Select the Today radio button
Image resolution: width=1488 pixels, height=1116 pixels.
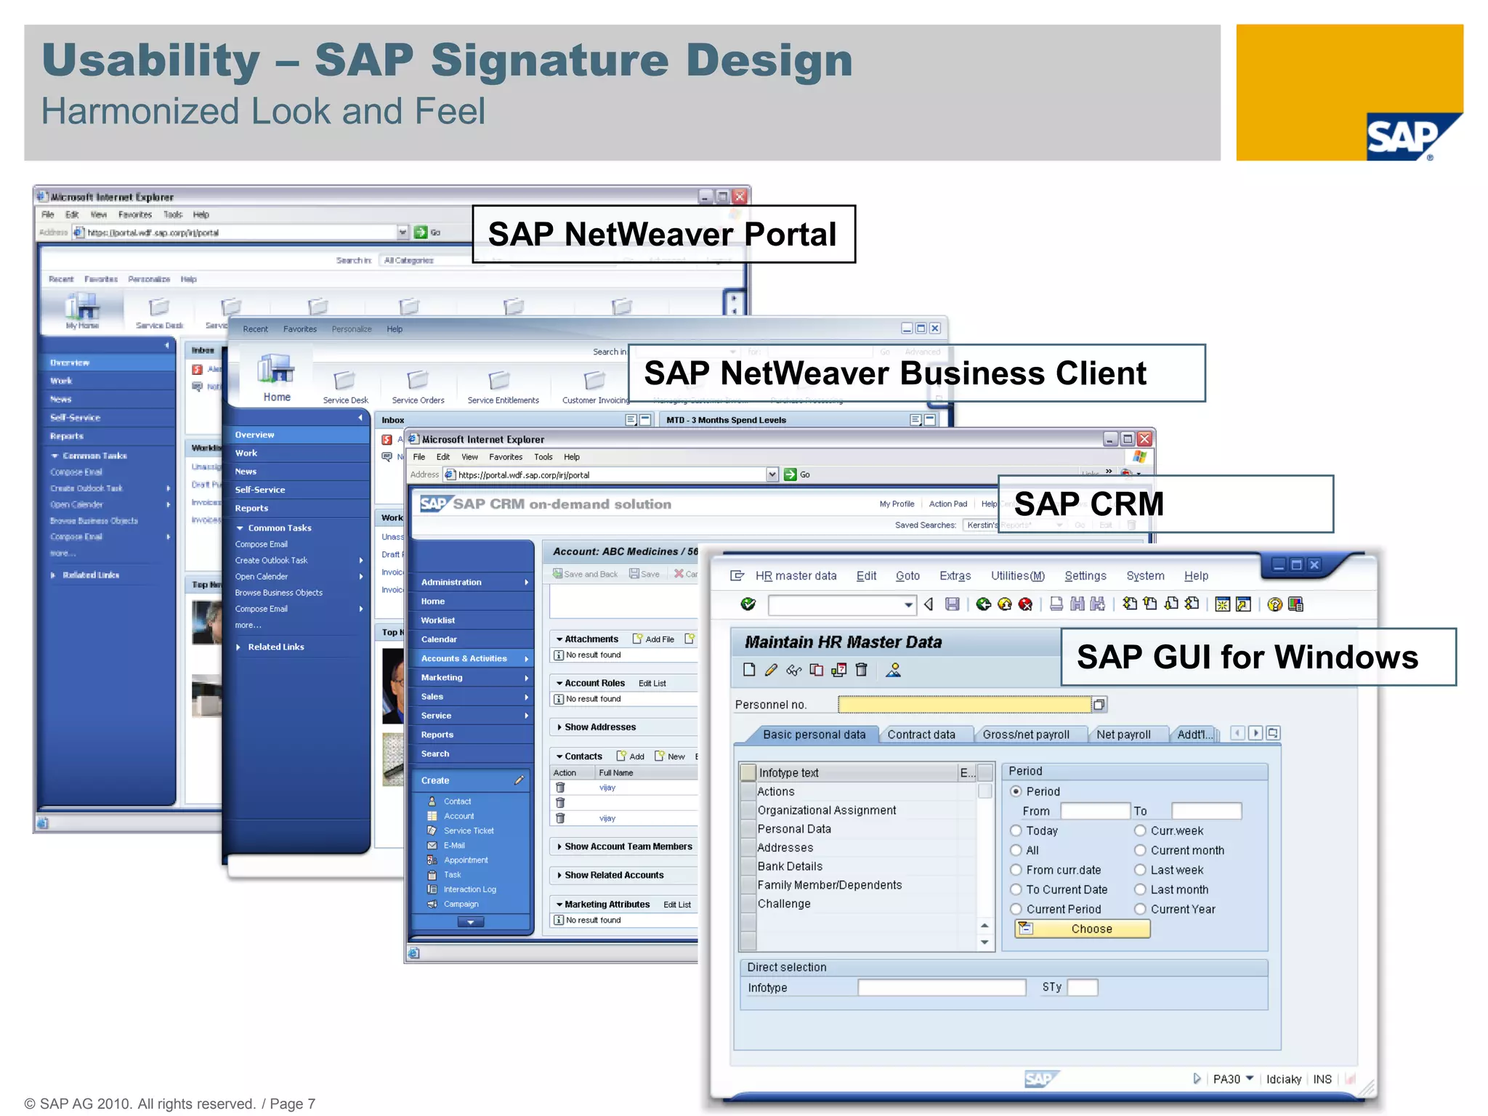tap(1016, 830)
